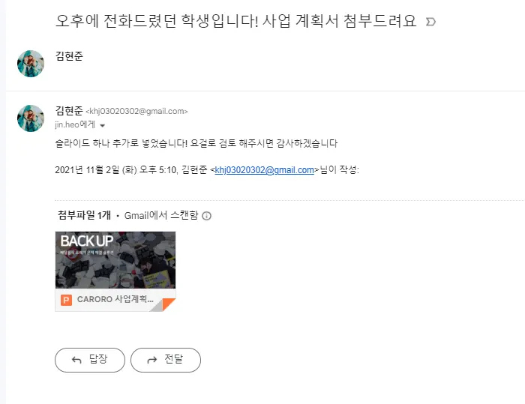525x404 pixels.
Task: Click sender name 김현준 in expanded message
Action: [x=69, y=110]
